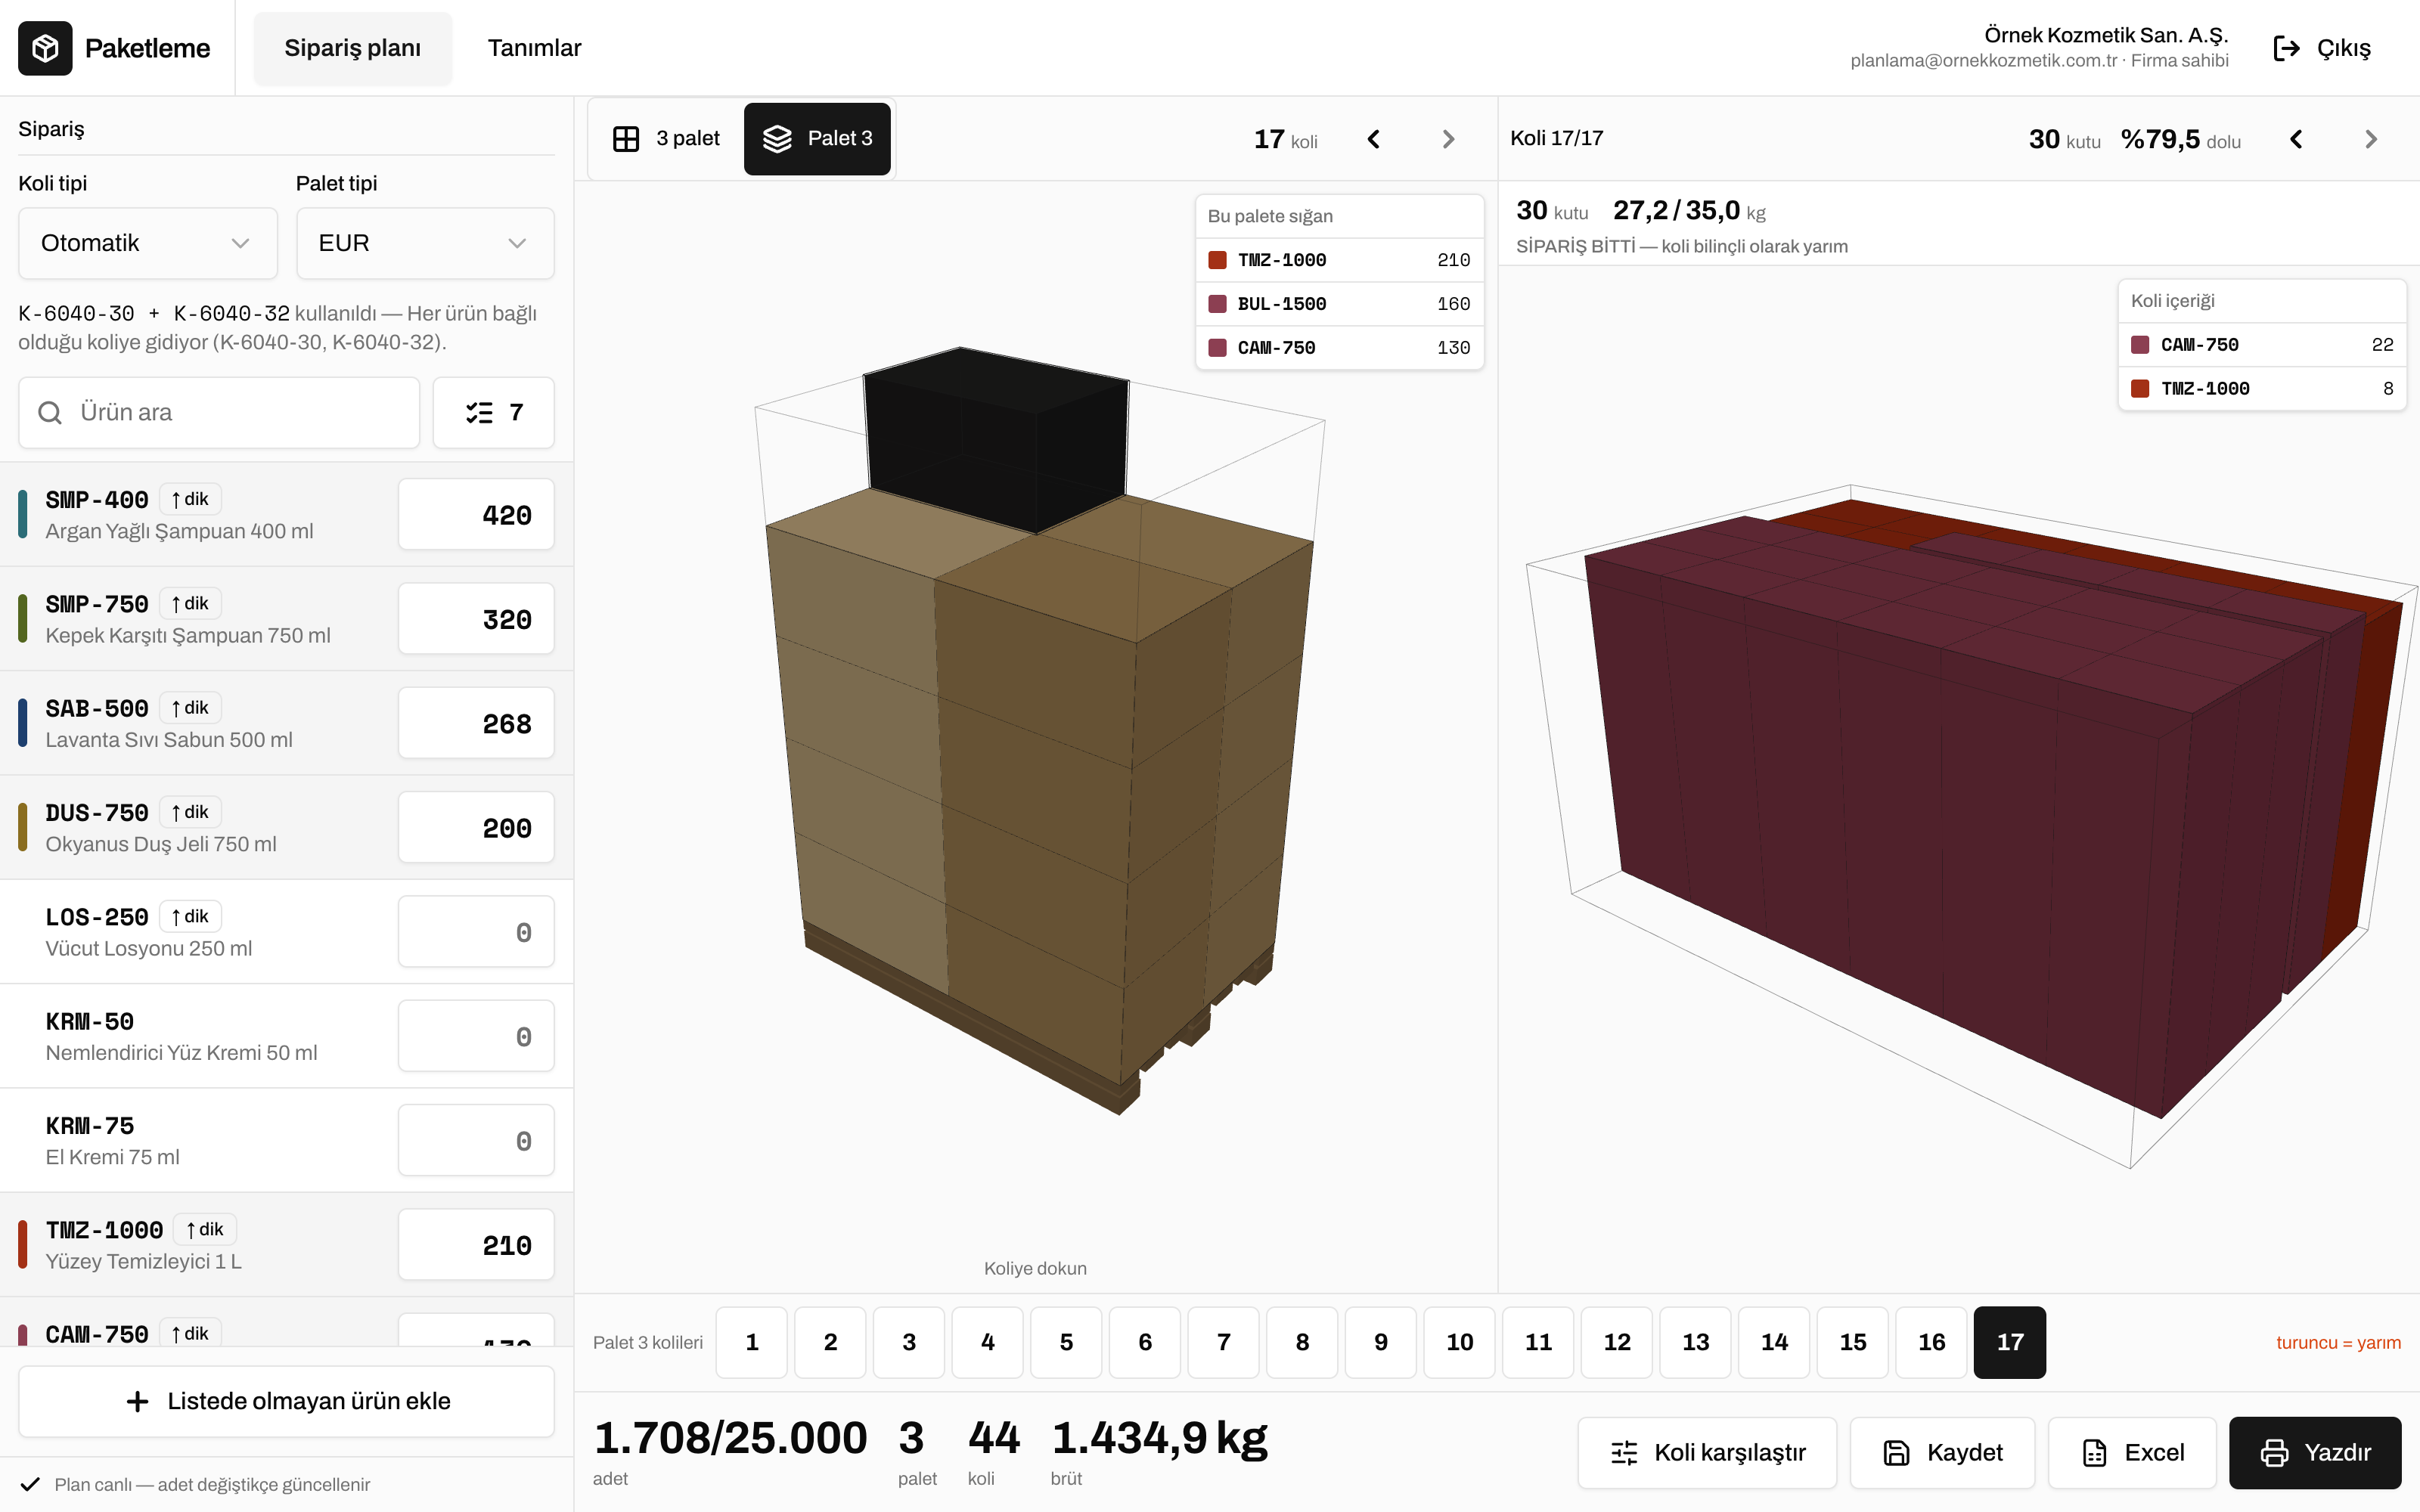Click the sliders icon on Koli karşılaştır
2420x1512 pixels.
point(1625,1452)
